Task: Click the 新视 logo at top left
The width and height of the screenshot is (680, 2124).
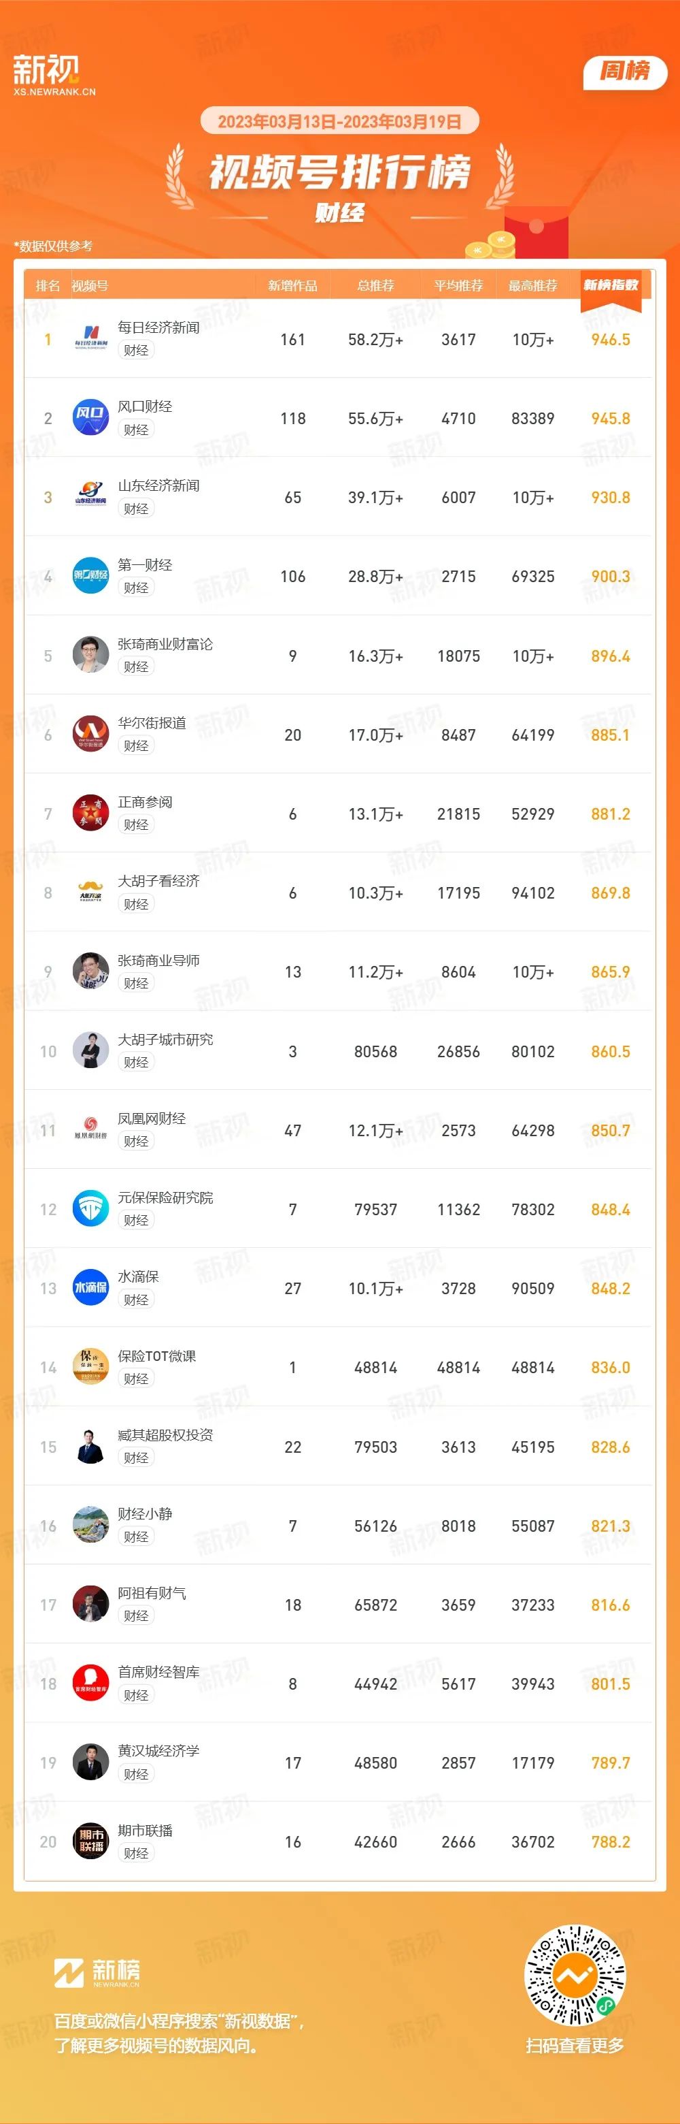Action: 54,75
